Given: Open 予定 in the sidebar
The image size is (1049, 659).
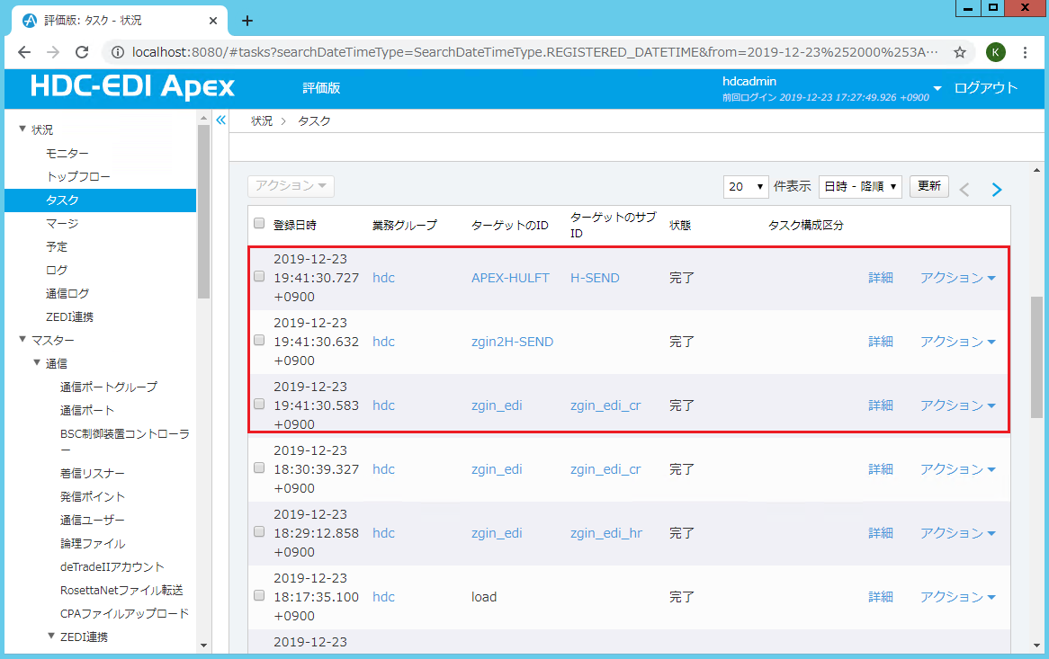Looking at the screenshot, I should 56,247.
